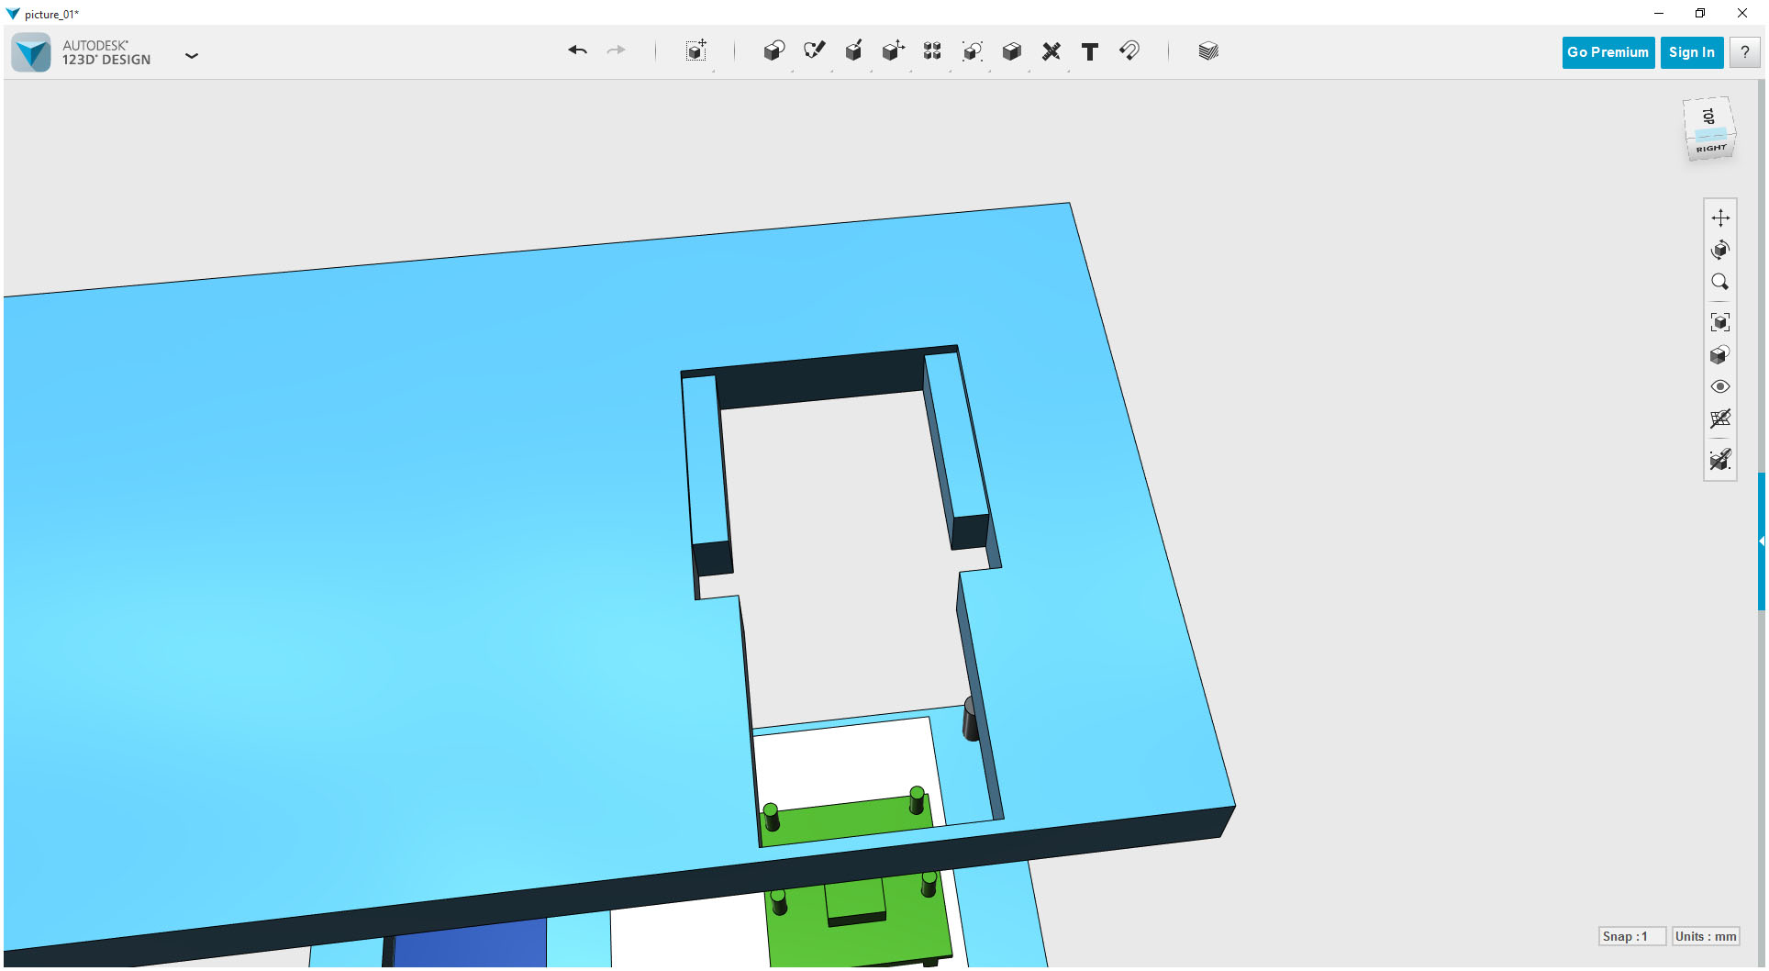
Task: Activate the Snap tool
Action: coord(1129,52)
